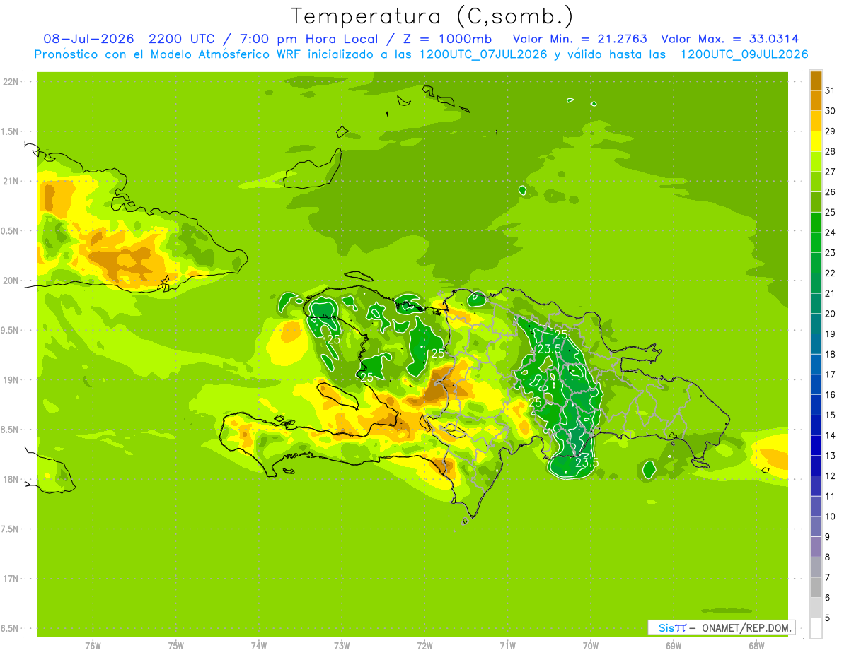Click the initialization time "1200UTC_07JUL2026"
Screen dimensions: 849x655
(484, 54)
